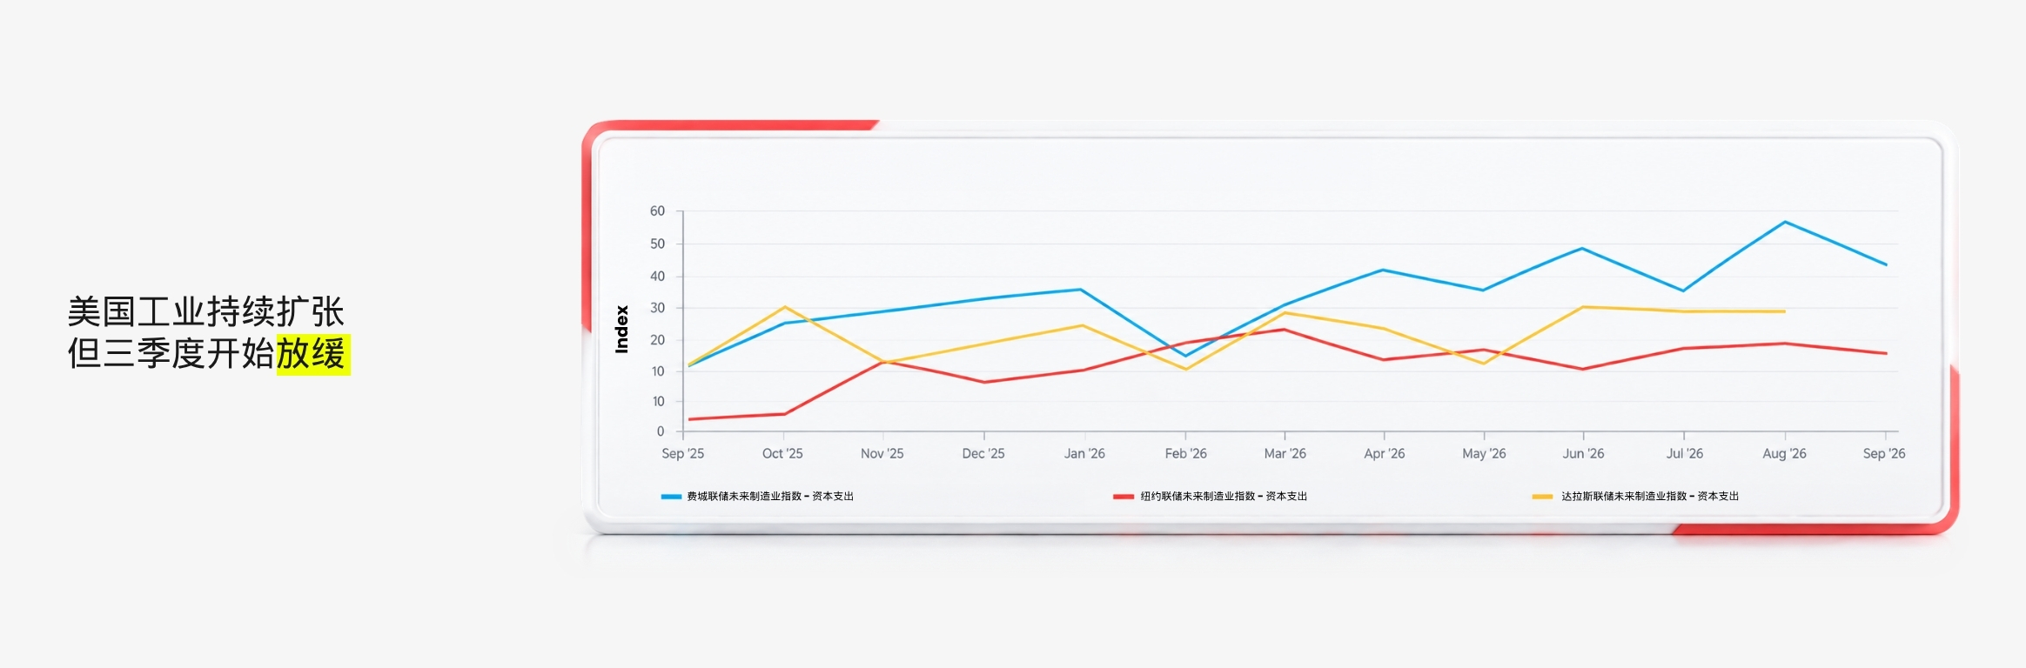Select legend label 纽约联储未来制造业指数 - 资本支出

pyautogui.click(x=1224, y=497)
